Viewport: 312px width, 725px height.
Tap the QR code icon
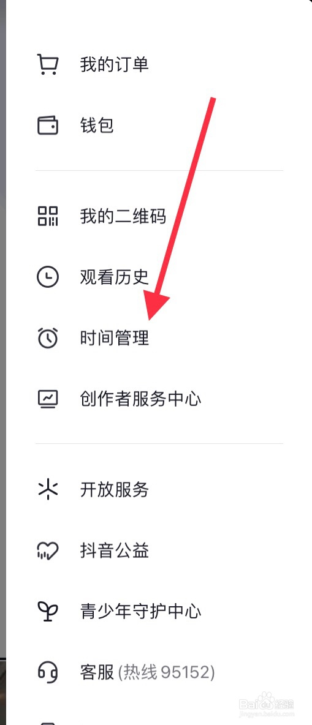coord(48,216)
